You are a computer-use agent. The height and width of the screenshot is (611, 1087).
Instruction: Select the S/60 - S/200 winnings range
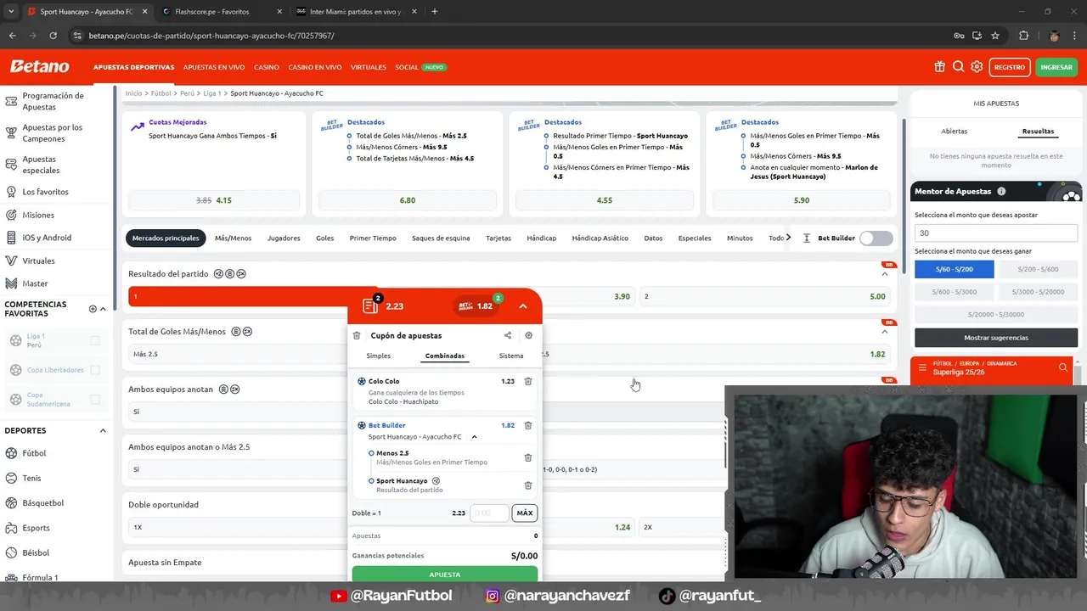(954, 269)
